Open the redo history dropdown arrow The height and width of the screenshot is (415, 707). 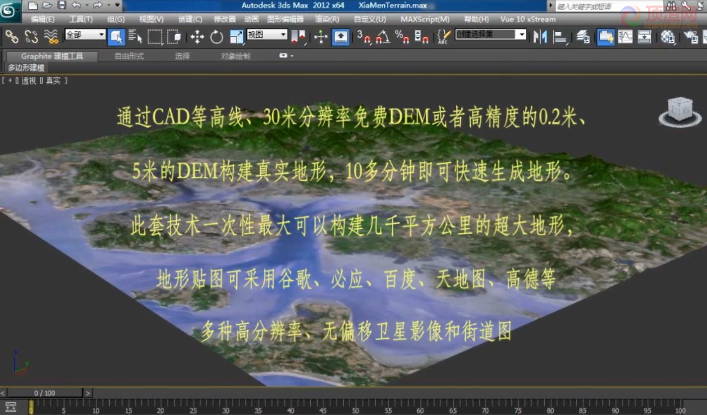(x=108, y=5)
